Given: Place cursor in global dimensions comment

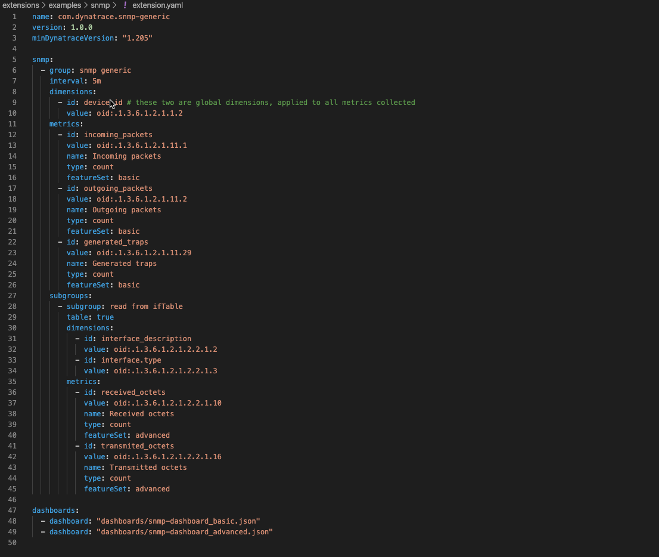Looking at the screenshot, I should click(x=271, y=103).
